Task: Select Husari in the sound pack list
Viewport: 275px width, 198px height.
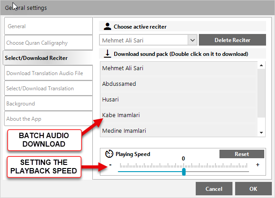Action: (179, 99)
